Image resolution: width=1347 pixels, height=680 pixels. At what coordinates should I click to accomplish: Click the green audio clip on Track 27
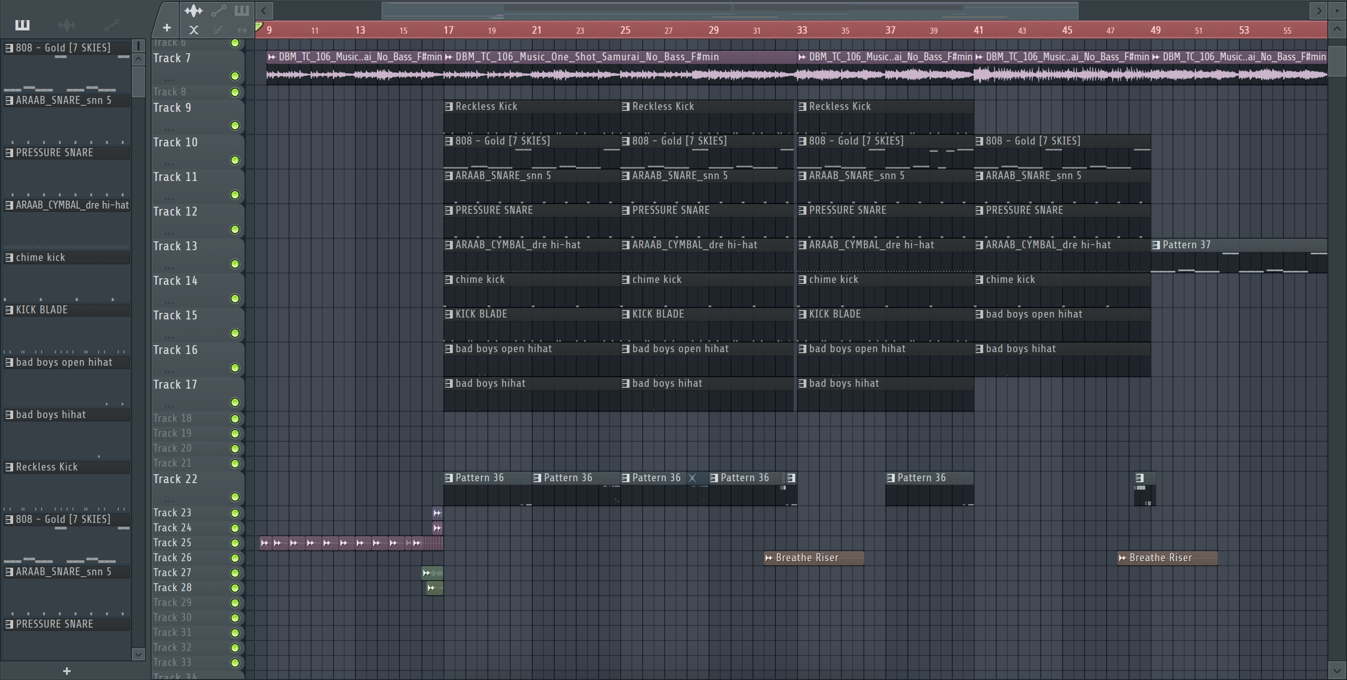[433, 573]
